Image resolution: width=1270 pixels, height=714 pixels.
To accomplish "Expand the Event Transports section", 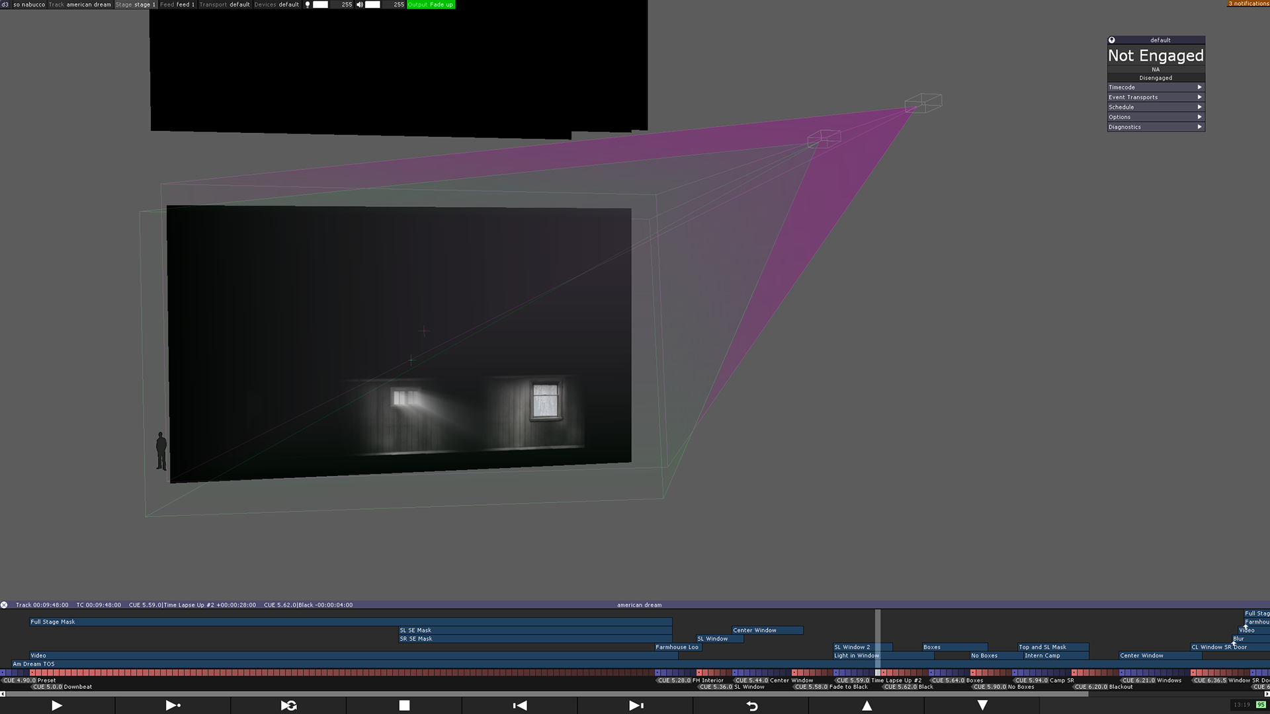I will pos(1155,97).
